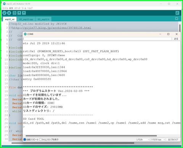Open the LF line ending dropdown
This screenshot has height=148, width=183.
coord(143,140)
